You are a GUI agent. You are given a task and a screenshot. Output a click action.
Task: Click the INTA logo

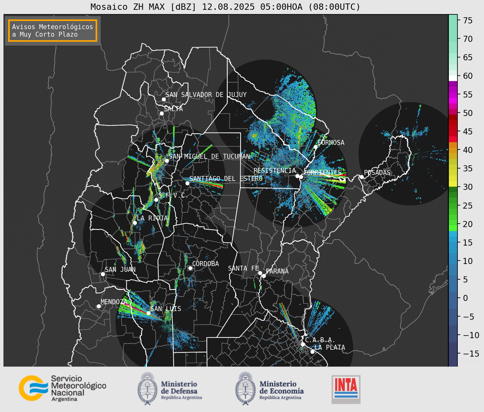pyautogui.click(x=346, y=389)
